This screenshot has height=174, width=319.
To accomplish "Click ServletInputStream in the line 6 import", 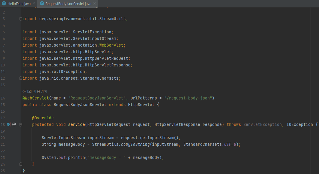I will pyautogui.click(x=95, y=38).
